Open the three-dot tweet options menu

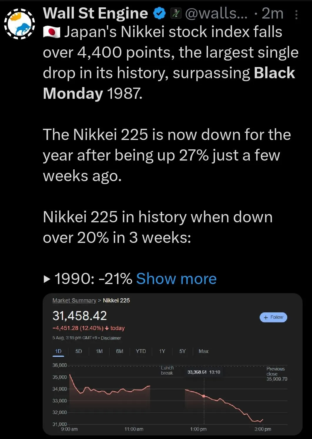(x=296, y=14)
